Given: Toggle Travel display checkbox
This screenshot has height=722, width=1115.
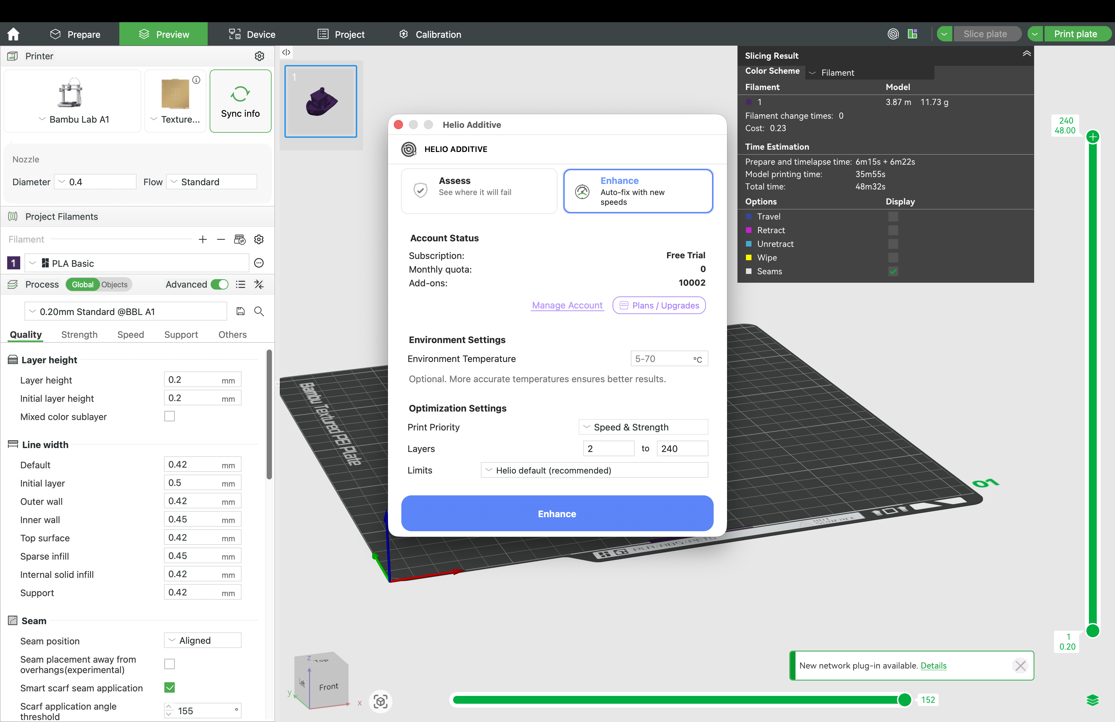Looking at the screenshot, I should pos(893,217).
